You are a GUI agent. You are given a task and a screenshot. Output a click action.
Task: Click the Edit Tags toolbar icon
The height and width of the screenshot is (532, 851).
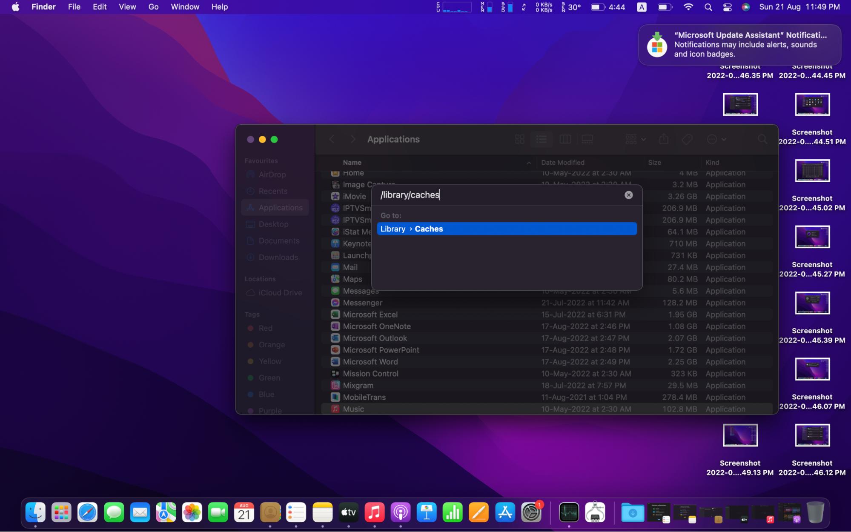687,139
